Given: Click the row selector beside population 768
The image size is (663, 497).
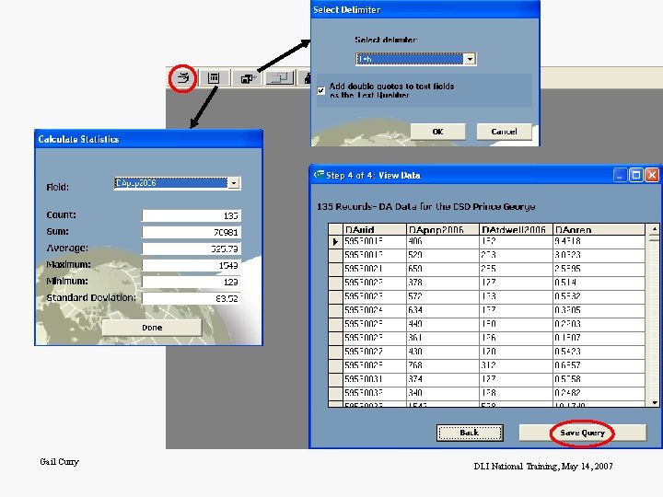Looking at the screenshot, I should [x=335, y=365].
